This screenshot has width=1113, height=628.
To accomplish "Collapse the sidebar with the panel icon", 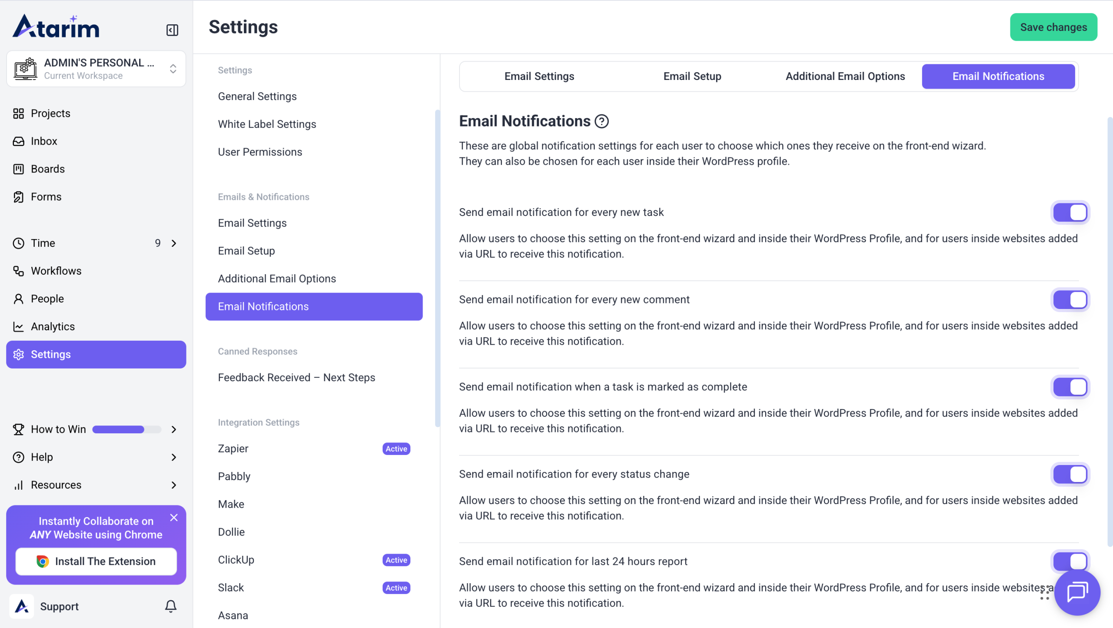I will pyautogui.click(x=172, y=30).
